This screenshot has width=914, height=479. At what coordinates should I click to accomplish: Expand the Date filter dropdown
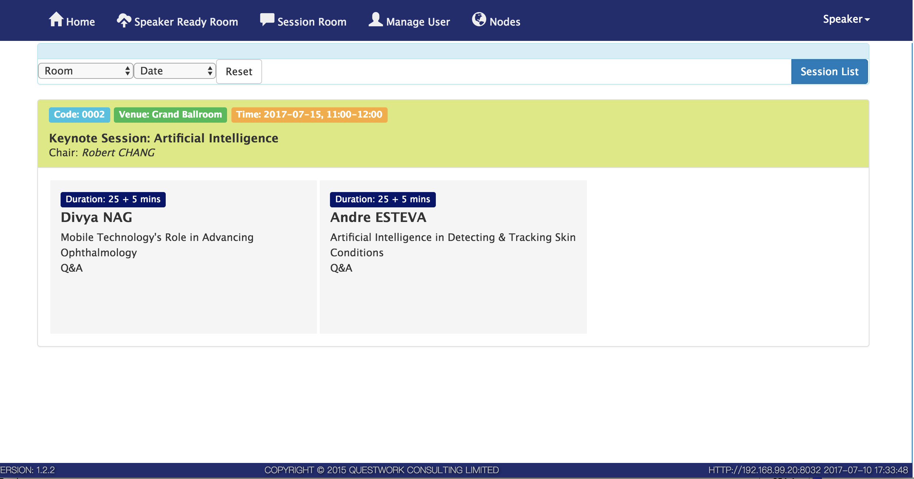tap(175, 71)
